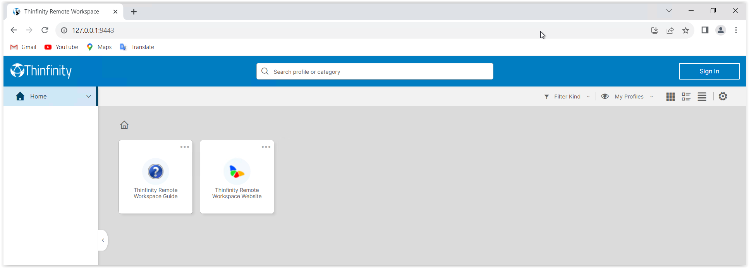Open the Chrome three-dot menu
Viewport: 749px width, 268px height.
coord(736,30)
